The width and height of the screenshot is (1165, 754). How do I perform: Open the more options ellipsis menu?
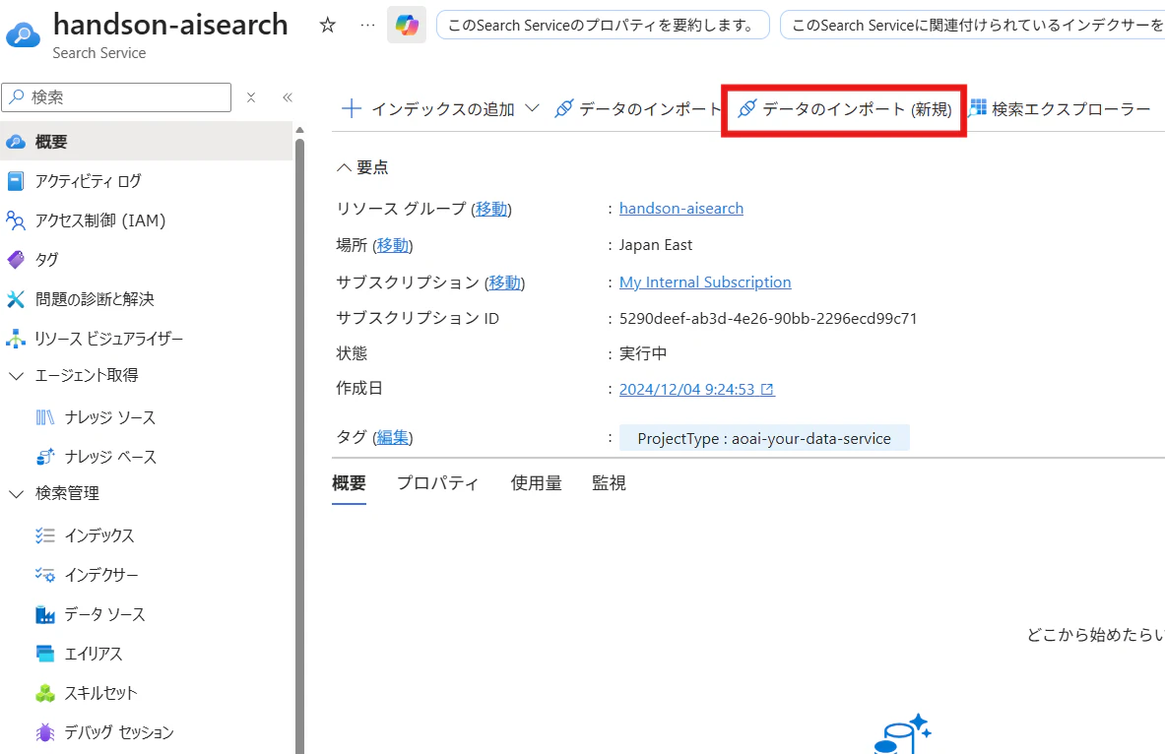point(367,26)
